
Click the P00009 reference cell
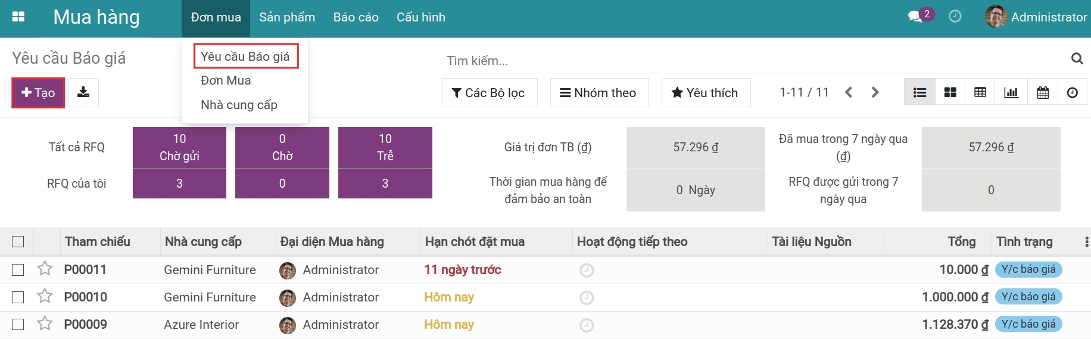(x=86, y=325)
